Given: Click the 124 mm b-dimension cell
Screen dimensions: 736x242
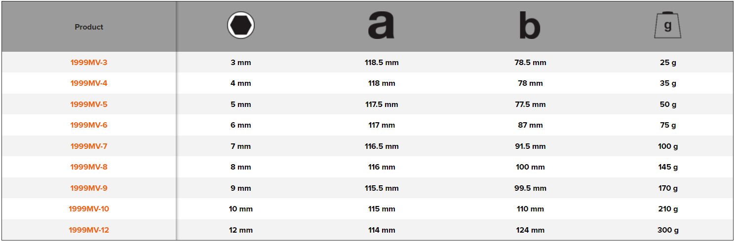Looking at the screenshot, I should [530, 230].
